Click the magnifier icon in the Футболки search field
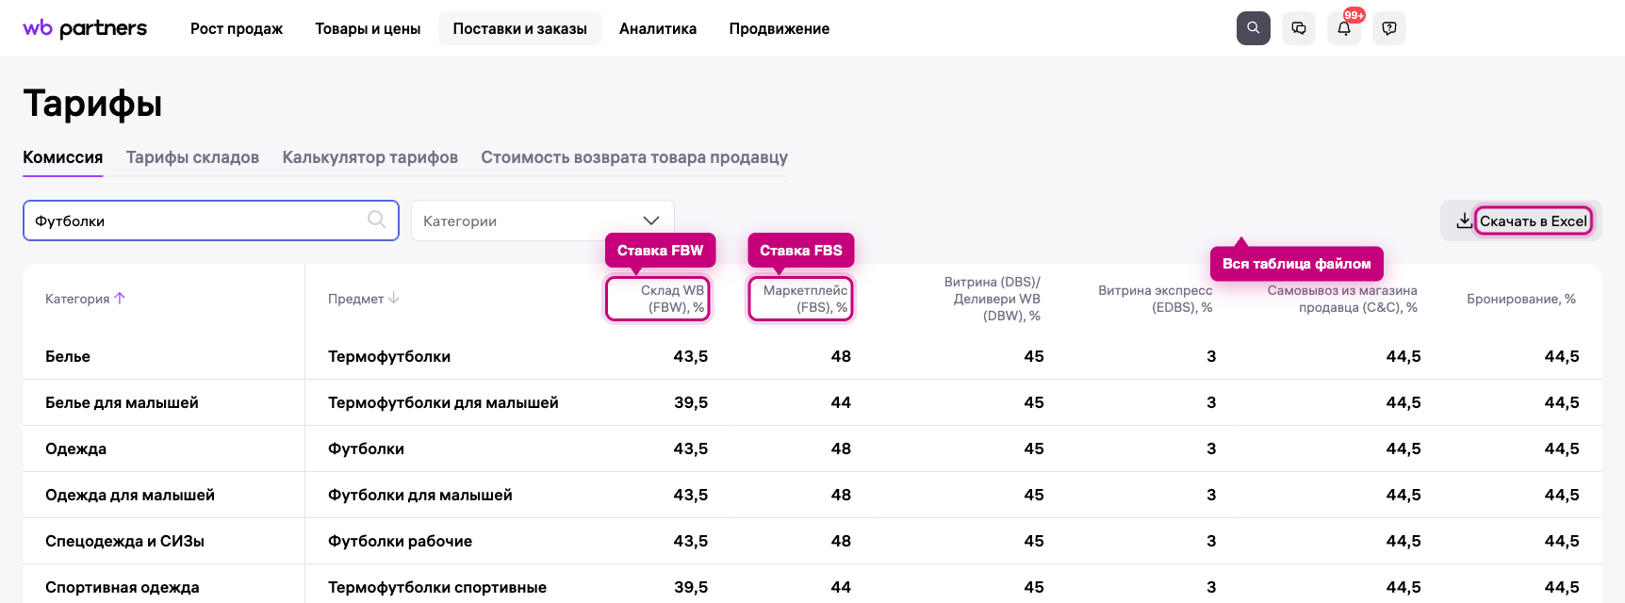The image size is (1625, 603). 376,220
